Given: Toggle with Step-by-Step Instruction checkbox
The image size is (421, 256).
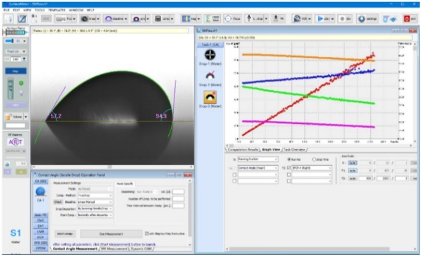Looking at the screenshot, I should (x=147, y=233).
